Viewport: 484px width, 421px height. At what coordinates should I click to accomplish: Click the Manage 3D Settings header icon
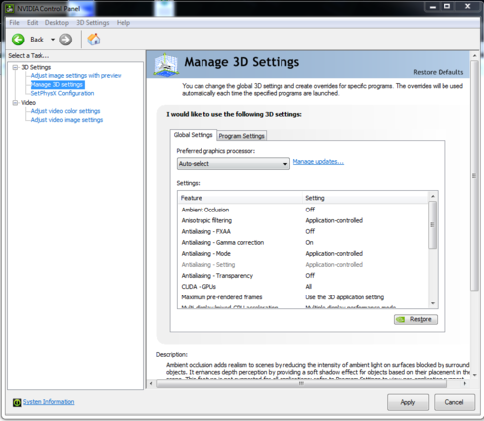pyautogui.click(x=166, y=64)
